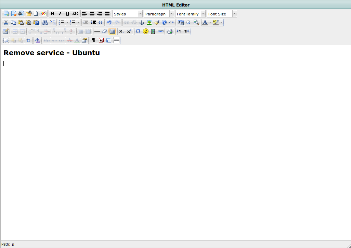Screen dimensions: 351x248
Task: Open the HTML source editor
Action: (x=172, y=22)
